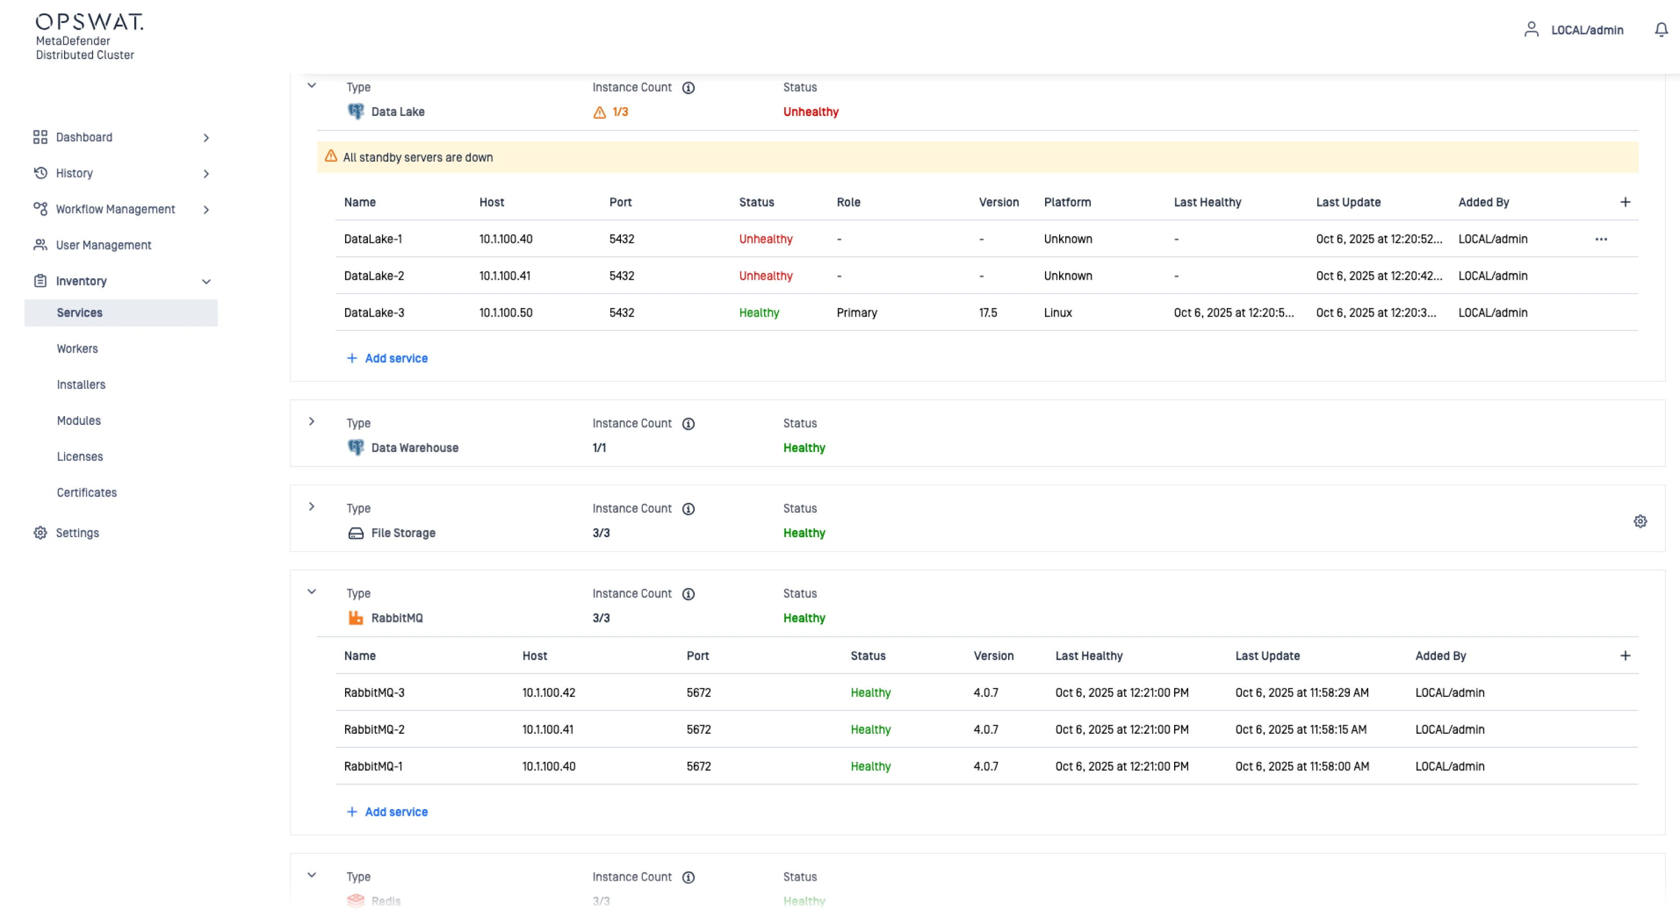Show RabbitMQ Instance Count info icon
Viewport: 1680px width, 911px height.
click(x=688, y=594)
